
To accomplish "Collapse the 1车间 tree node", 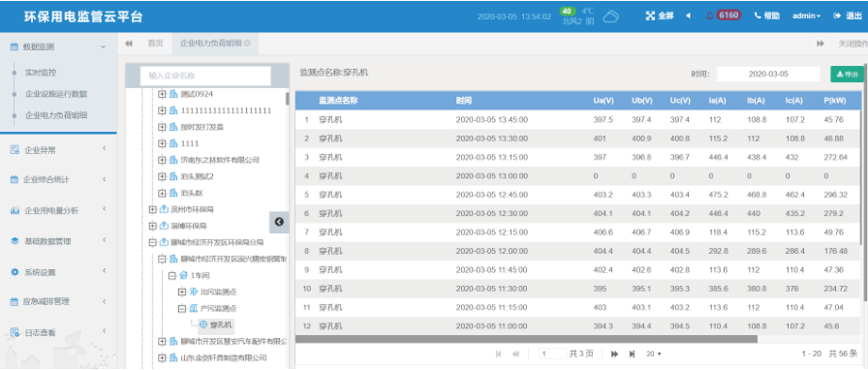I will (171, 275).
